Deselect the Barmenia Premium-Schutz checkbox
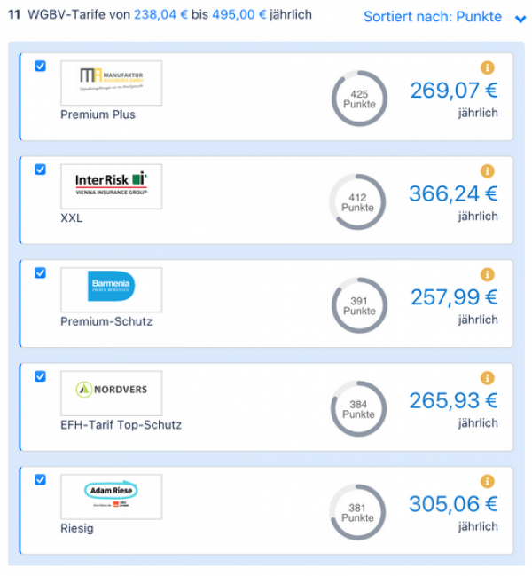Viewport: 532px width, 576px height. click(41, 273)
